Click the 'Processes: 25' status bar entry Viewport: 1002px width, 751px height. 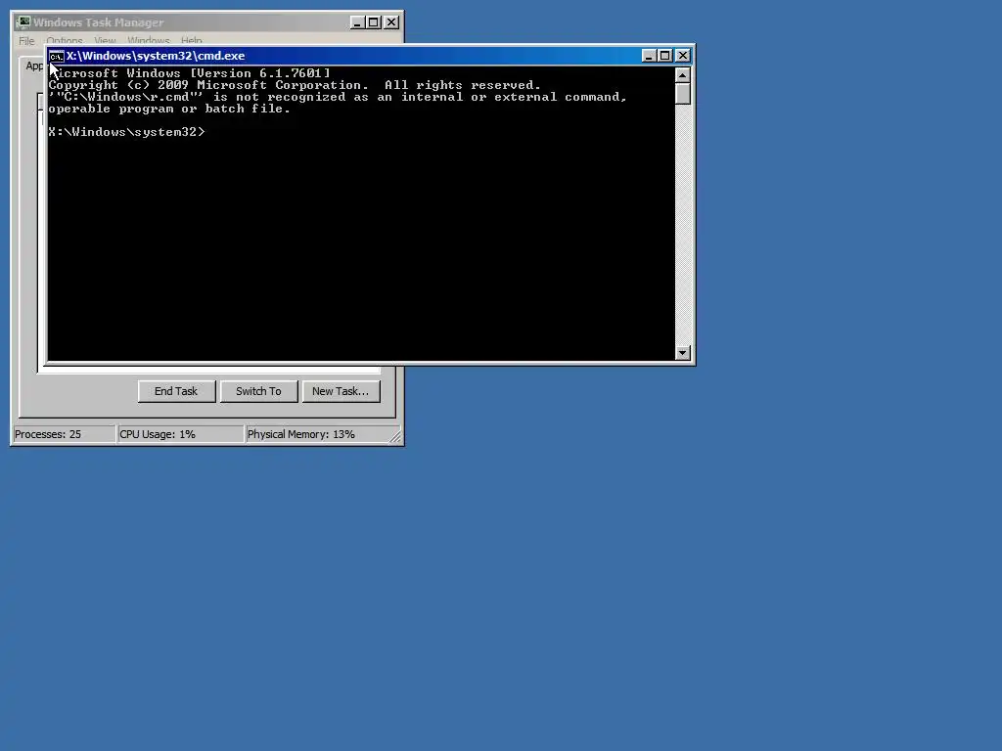tap(64, 434)
